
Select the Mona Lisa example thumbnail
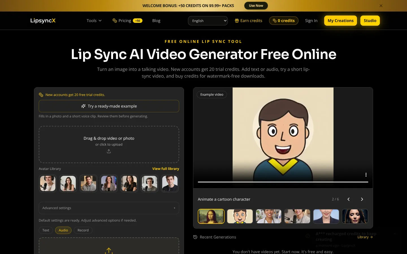(x=211, y=216)
